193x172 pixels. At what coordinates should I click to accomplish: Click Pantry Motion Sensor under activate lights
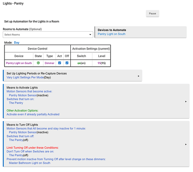pyautogui.click(x=23, y=95)
